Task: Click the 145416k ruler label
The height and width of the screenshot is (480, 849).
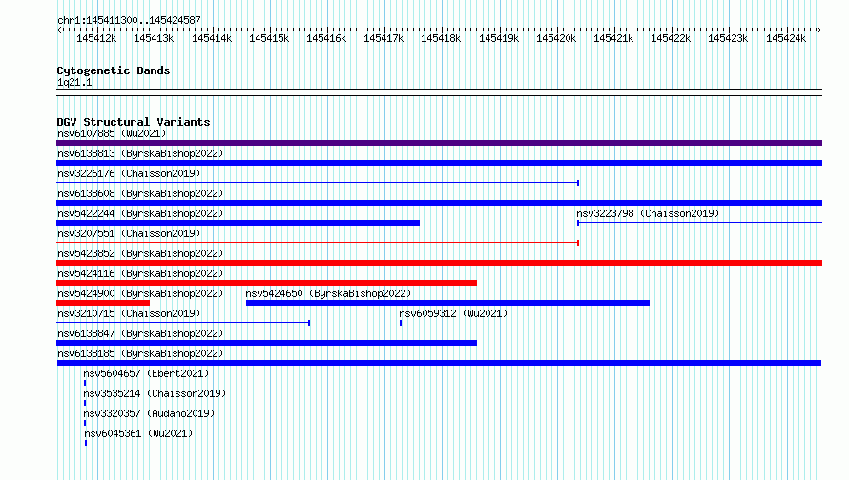Action: pos(326,38)
